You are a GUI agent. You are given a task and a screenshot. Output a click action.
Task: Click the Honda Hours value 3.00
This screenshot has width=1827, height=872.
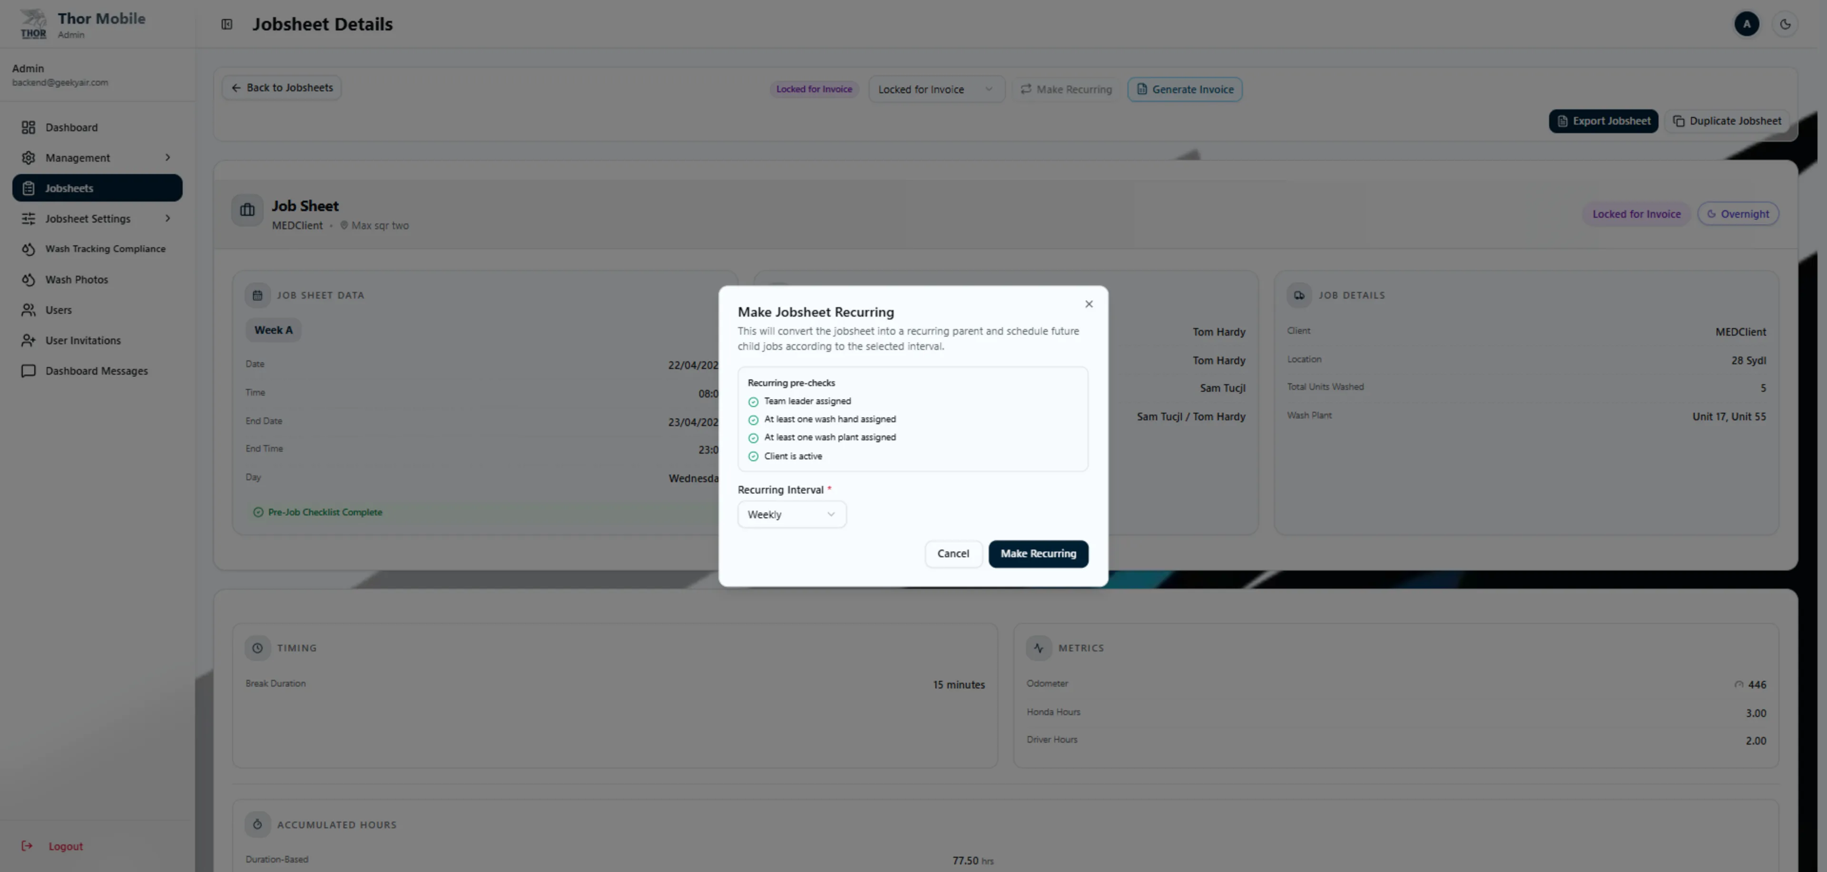(1756, 713)
